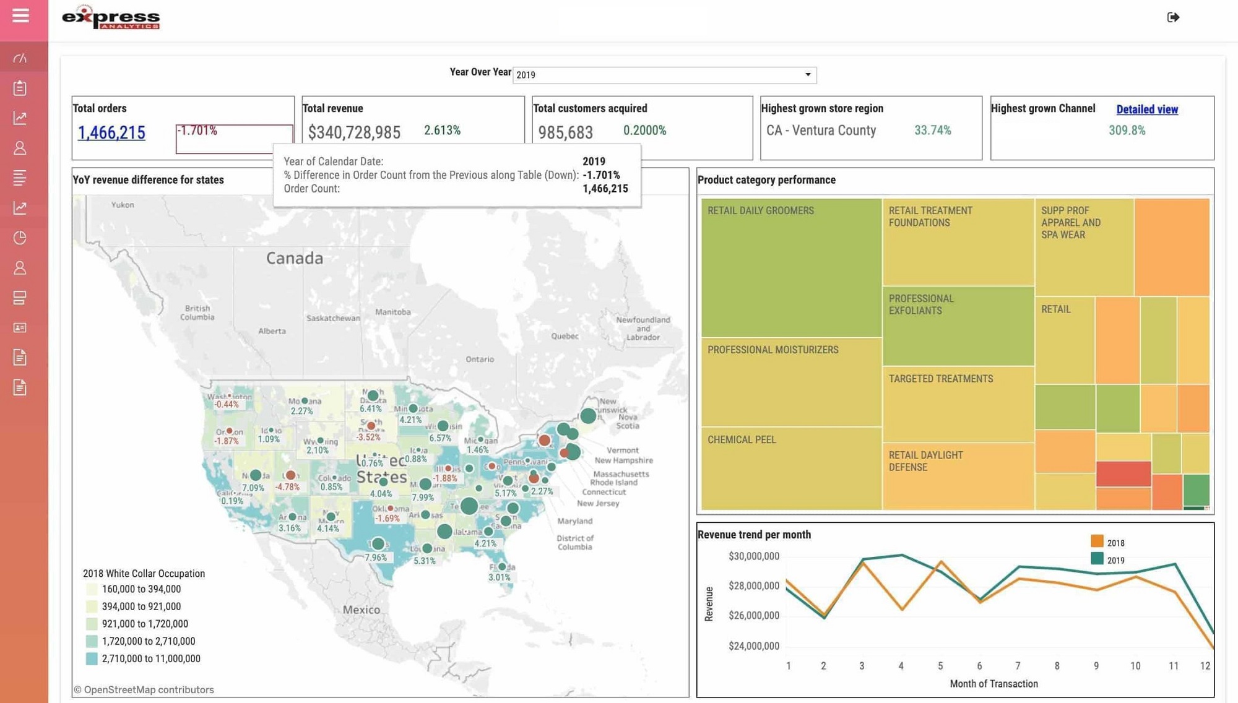Click CA - Ventura County region text
This screenshot has height=703, width=1238.
tap(821, 131)
